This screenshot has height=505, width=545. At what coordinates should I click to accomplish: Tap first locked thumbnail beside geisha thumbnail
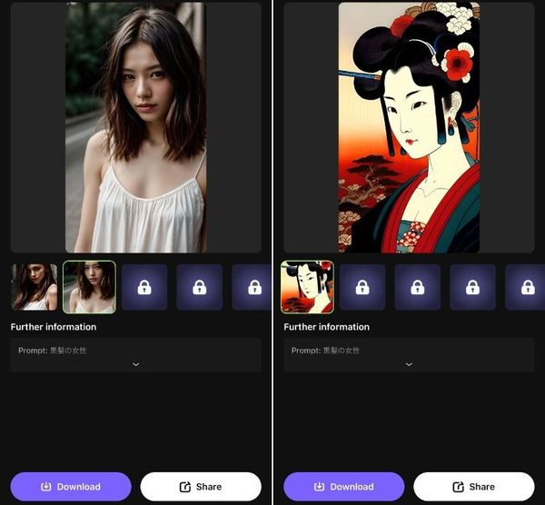click(362, 287)
